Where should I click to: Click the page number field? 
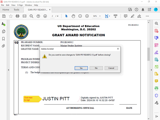tap(52, 16)
